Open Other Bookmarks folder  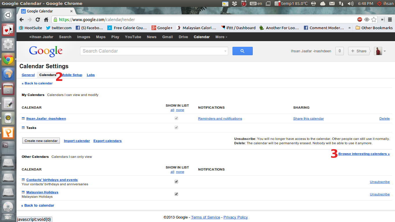(374, 28)
